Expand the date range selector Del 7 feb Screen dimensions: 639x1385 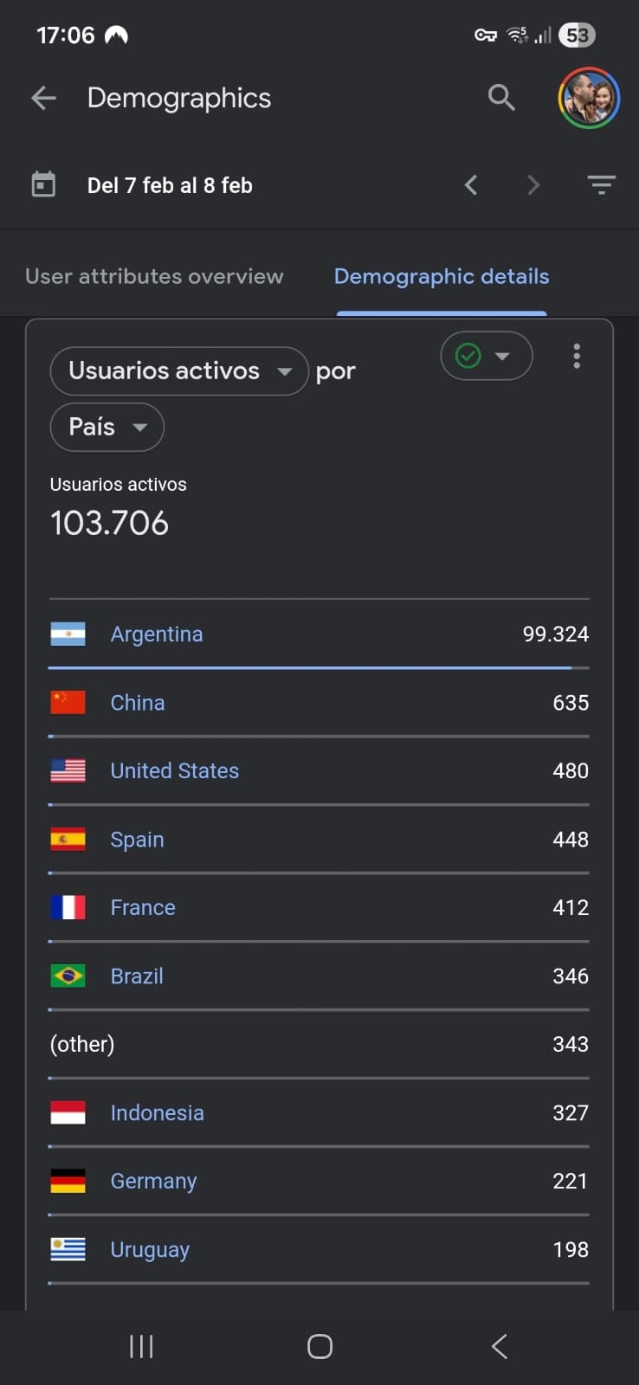coord(170,184)
